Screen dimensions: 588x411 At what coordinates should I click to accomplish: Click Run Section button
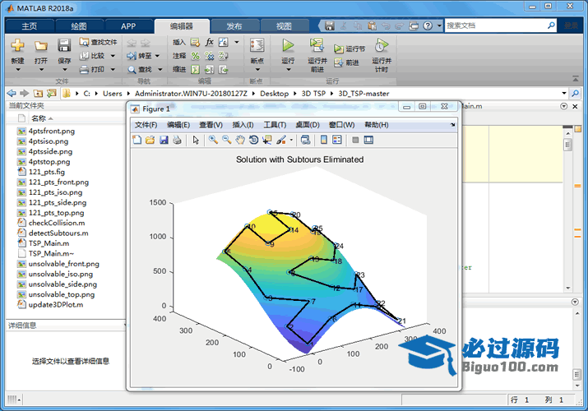point(350,48)
